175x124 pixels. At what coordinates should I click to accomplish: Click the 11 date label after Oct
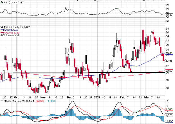click(24, 98)
